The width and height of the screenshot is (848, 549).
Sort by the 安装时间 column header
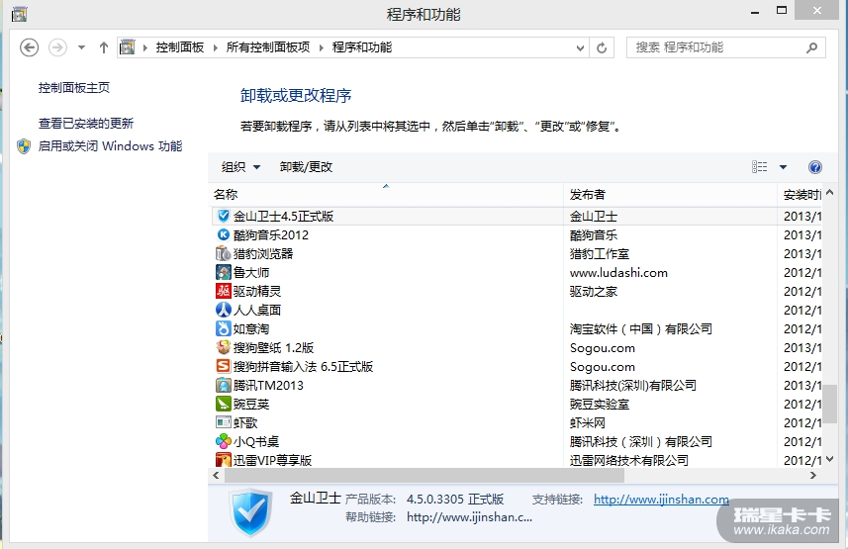801,194
